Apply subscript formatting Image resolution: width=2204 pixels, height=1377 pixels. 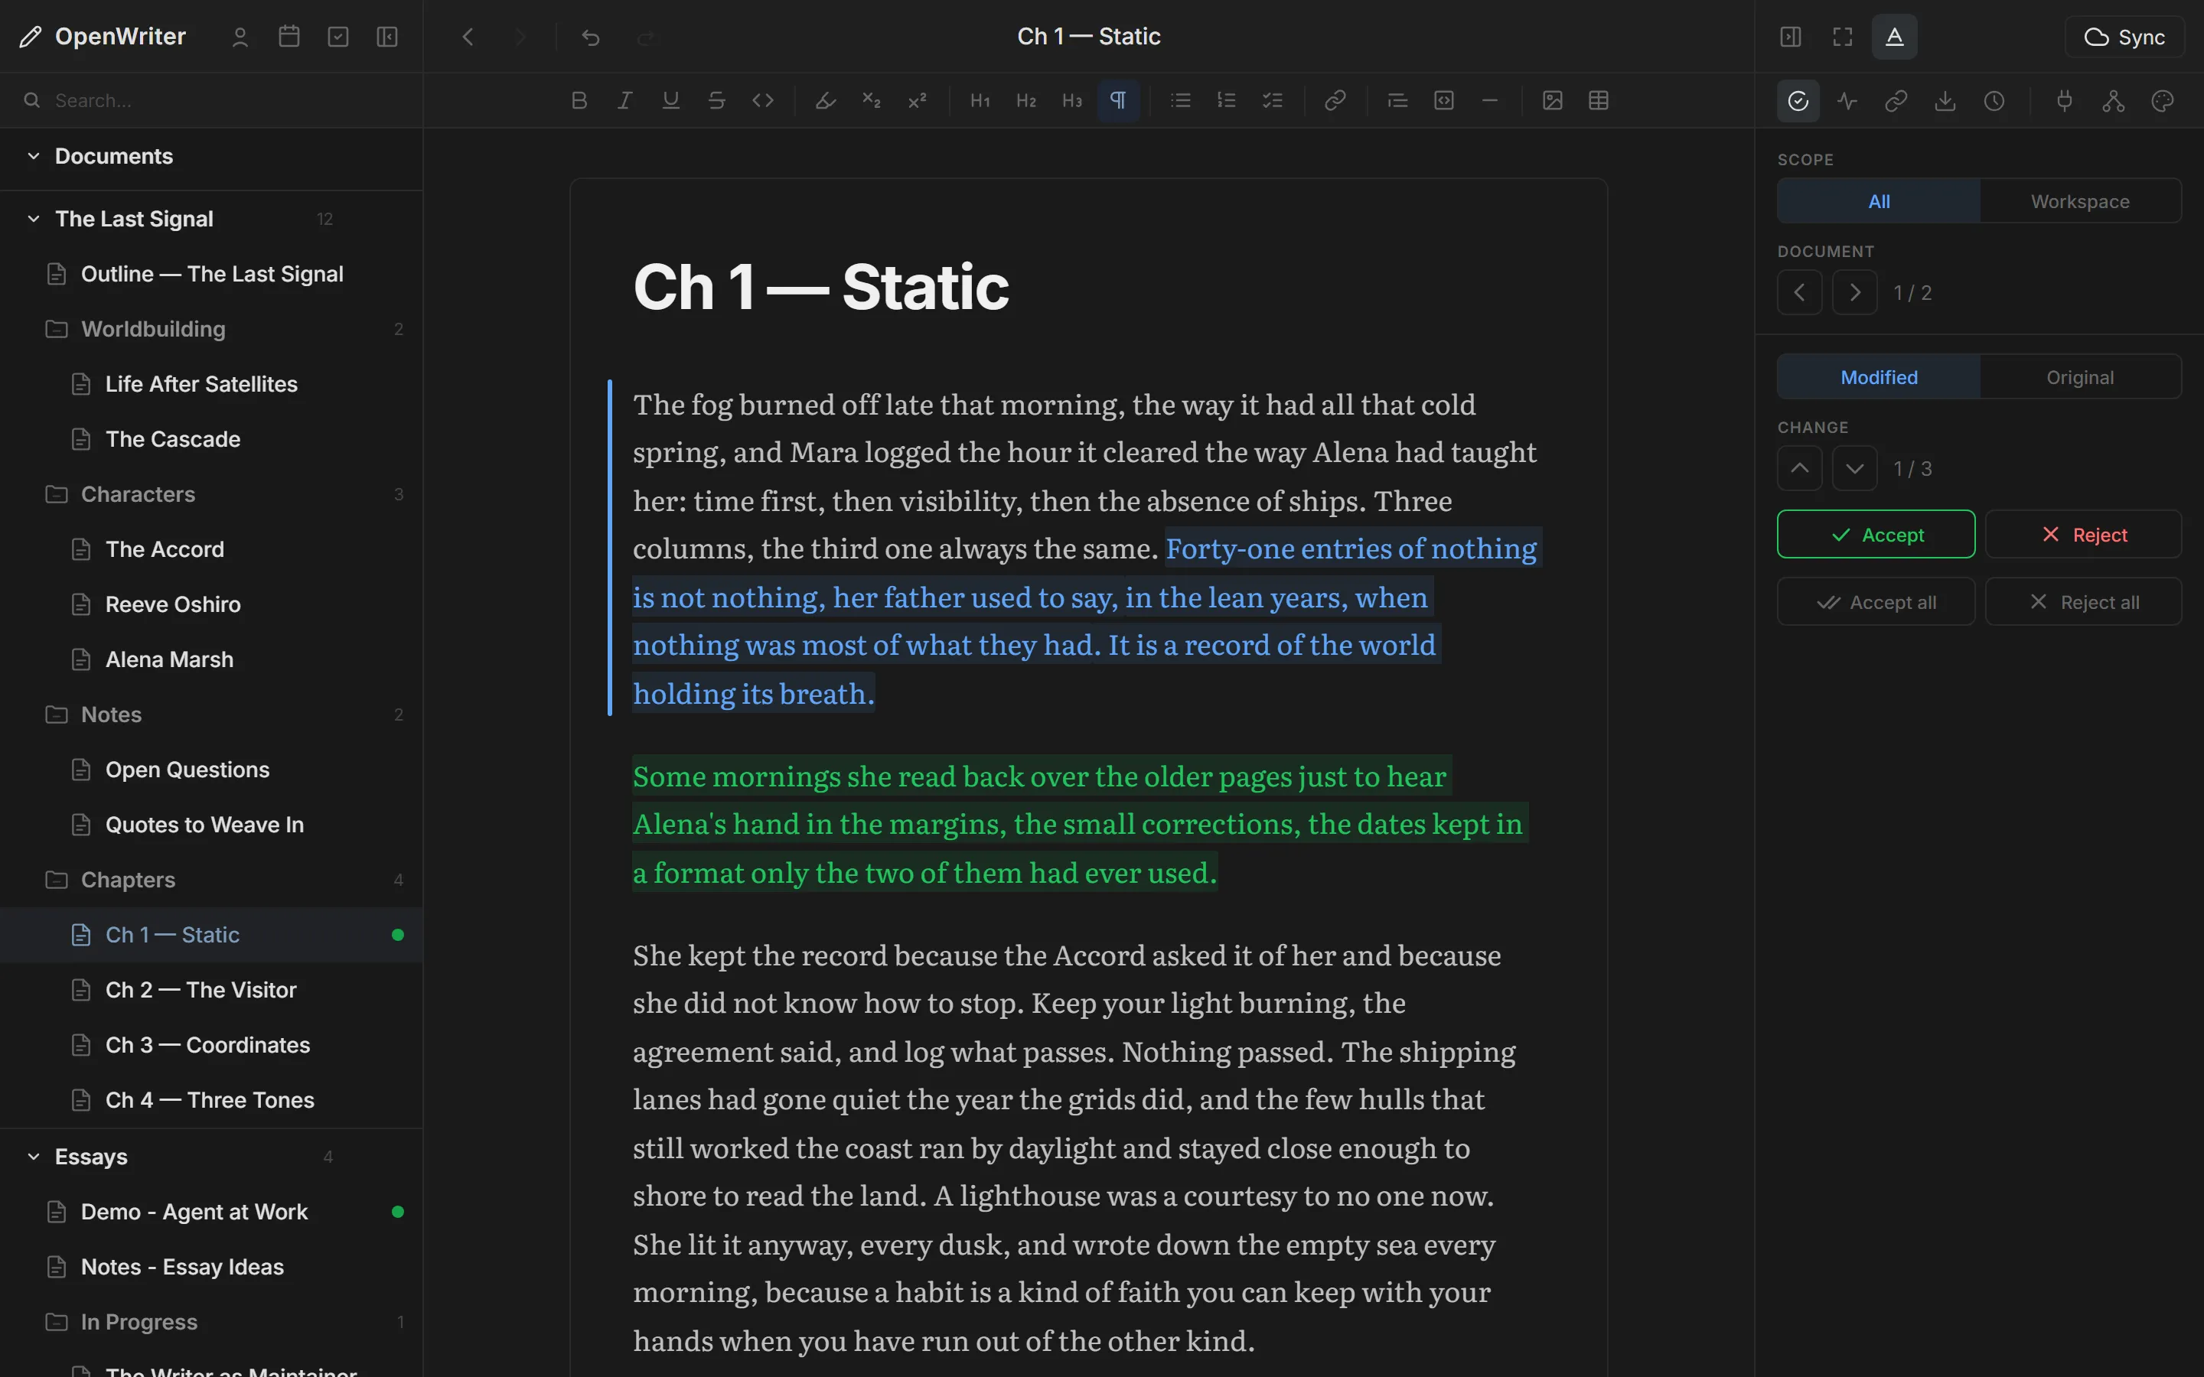pos(872,100)
